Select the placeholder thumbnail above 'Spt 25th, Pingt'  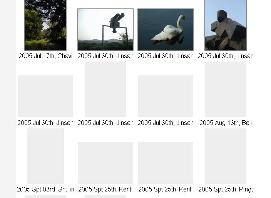(x=226, y=156)
